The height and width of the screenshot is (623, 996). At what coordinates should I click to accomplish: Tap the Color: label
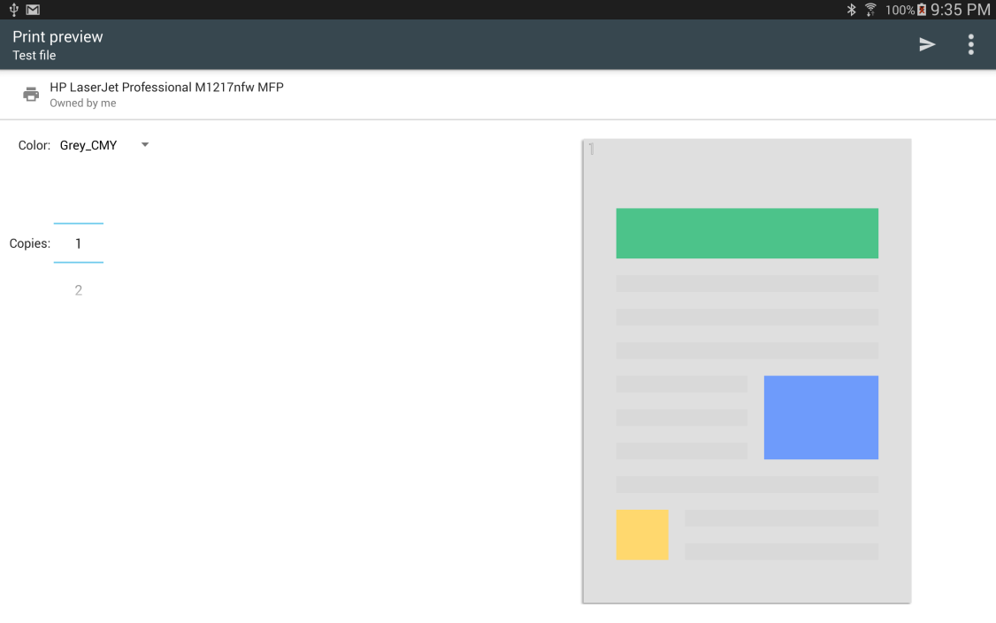[x=34, y=145]
